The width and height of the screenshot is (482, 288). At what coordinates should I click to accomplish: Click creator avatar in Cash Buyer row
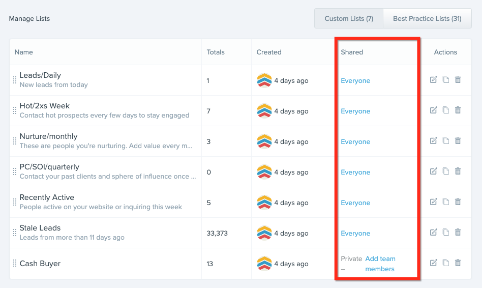[x=264, y=264]
